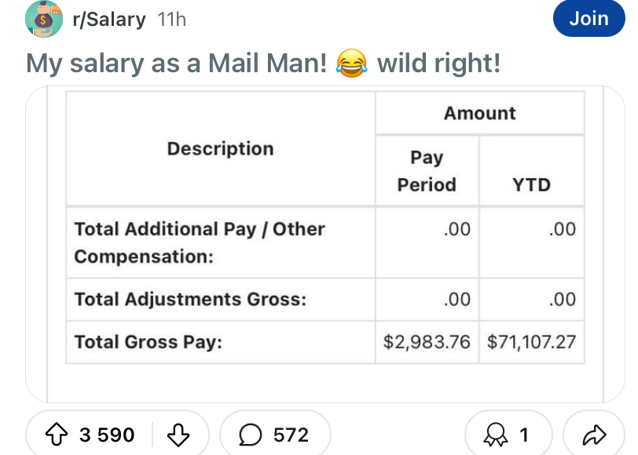Screen dimensions: 638x455
Task: Open the 572 comments count
Action: pos(291,435)
